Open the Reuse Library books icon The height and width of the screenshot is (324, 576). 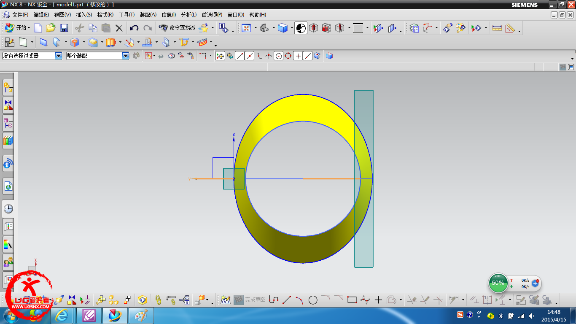click(8, 140)
